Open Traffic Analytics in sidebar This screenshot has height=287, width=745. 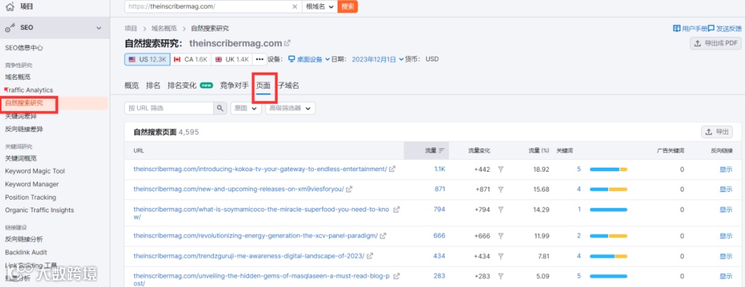[29, 89]
